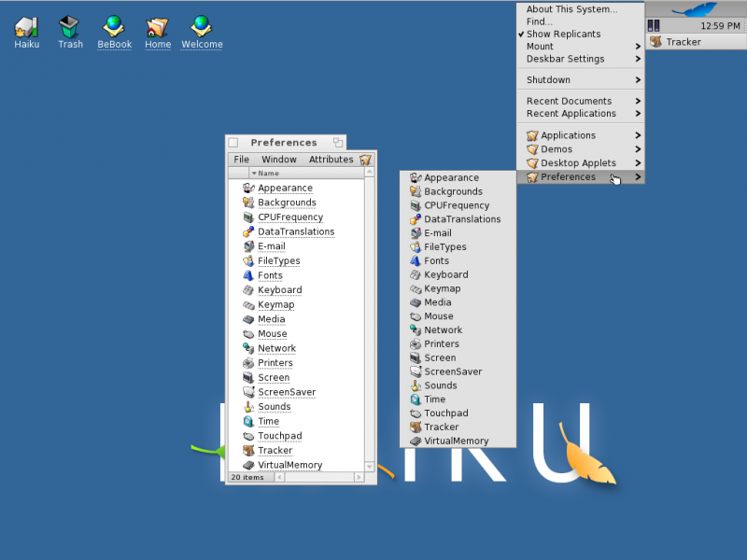Click the ProcessController replicant in Deskbar tray
Viewport: 747px width, 560px height.
pos(654,26)
